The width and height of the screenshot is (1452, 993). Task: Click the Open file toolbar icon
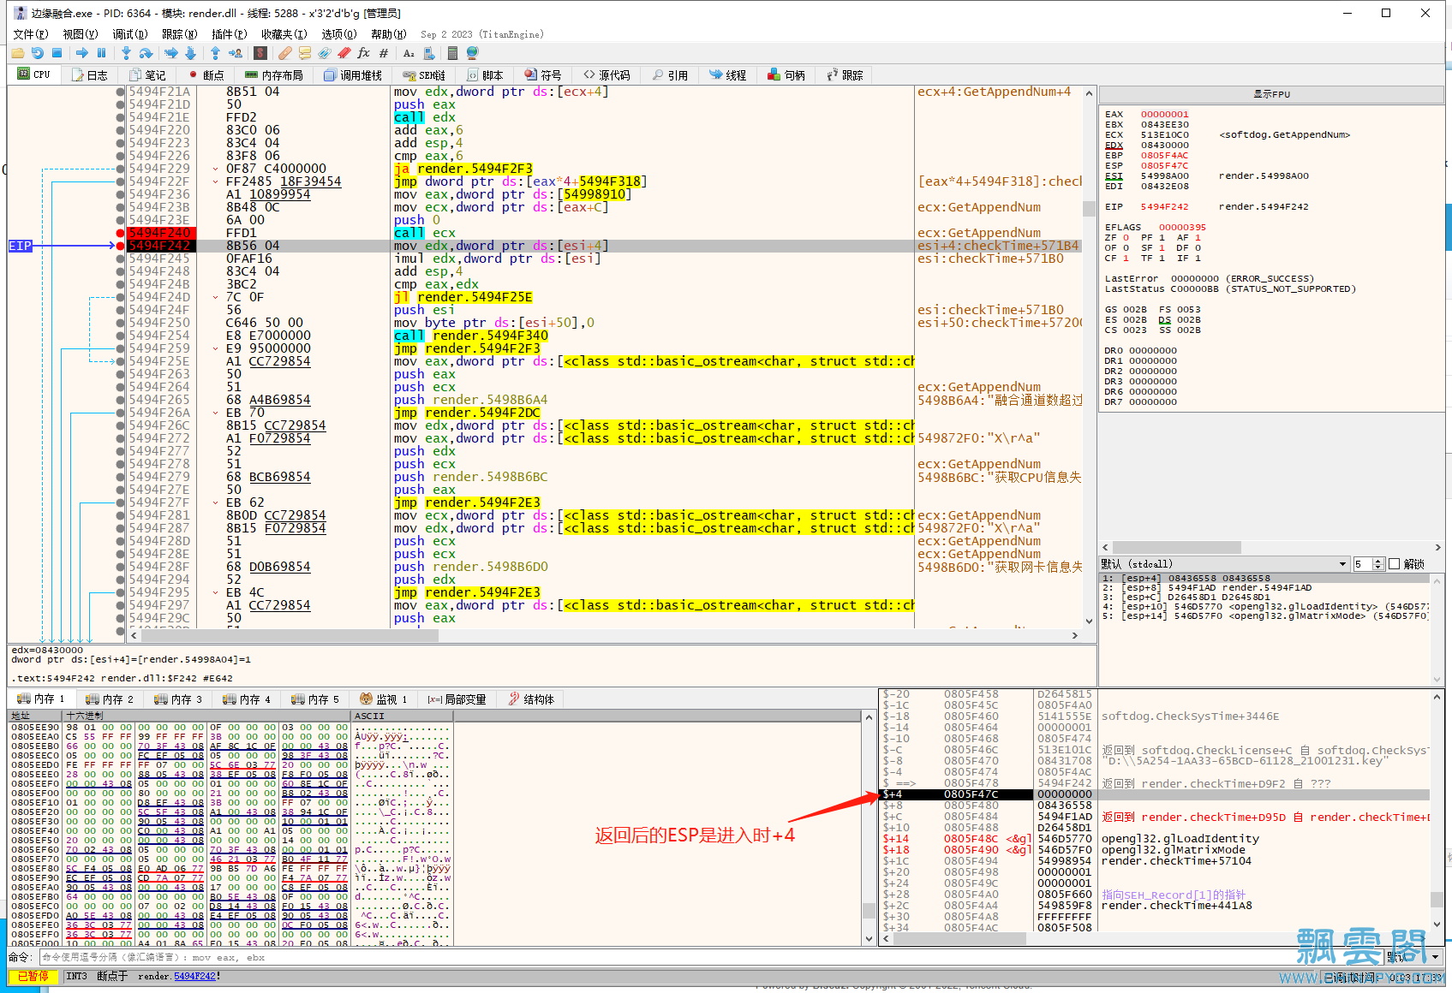(17, 53)
